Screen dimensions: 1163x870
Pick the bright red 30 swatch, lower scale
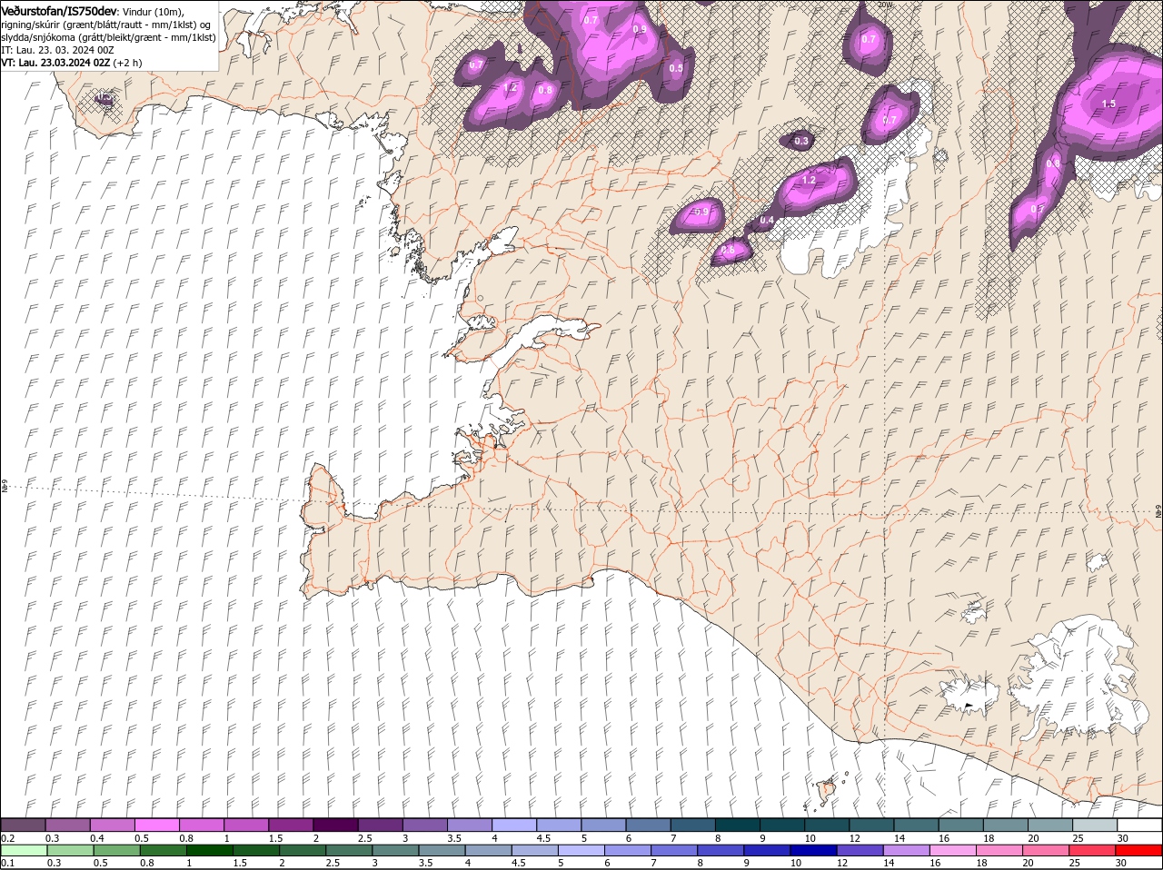click(x=1138, y=850)
